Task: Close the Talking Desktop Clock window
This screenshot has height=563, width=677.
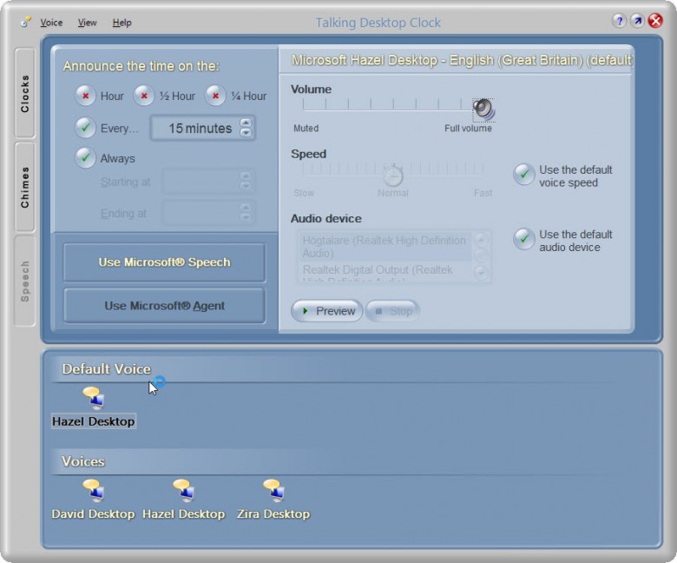Action: click(x=655, y=21)
